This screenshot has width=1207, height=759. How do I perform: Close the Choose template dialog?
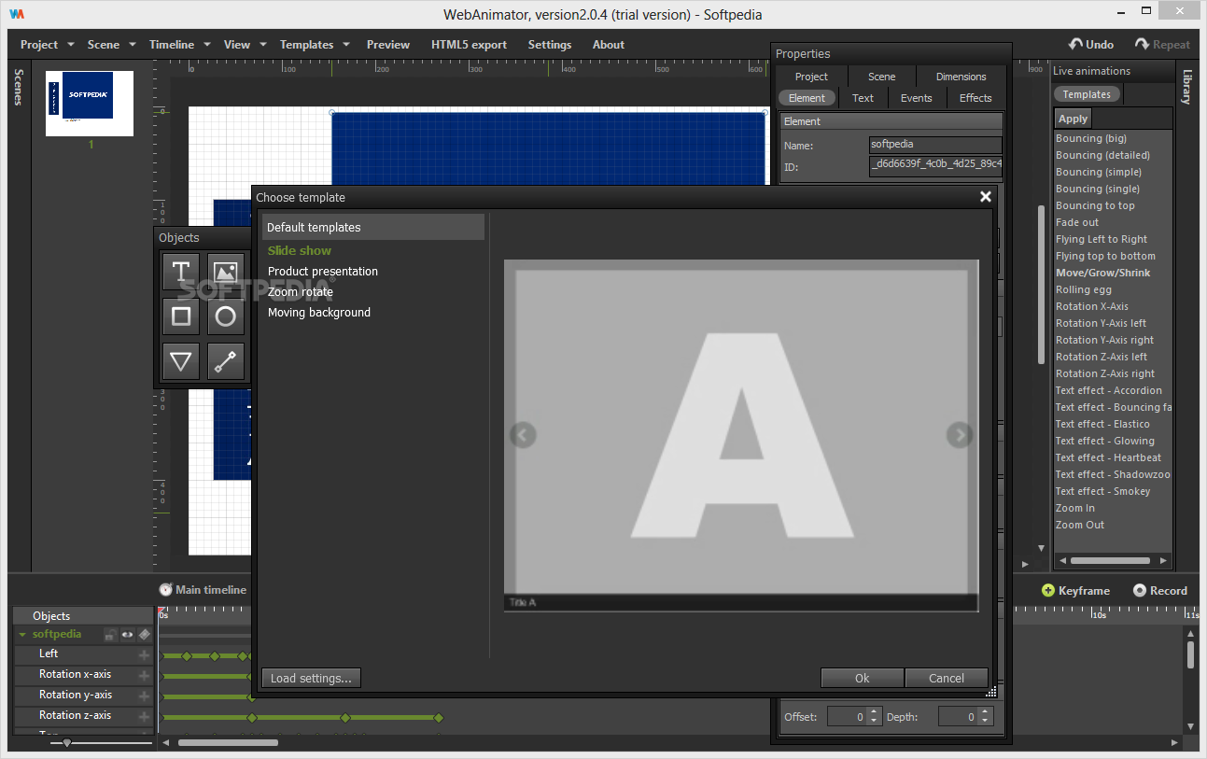point(985,196)
